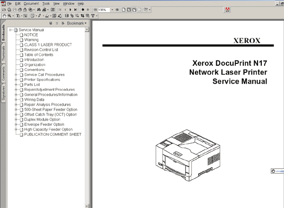Image resolution: width=284 pixels, height=208 pixels.
Task: Switch to the Thumbnails side tab
Action: point(3,53)
